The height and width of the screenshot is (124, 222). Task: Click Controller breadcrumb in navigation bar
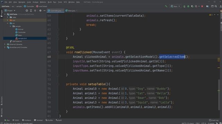click(29, 6)
